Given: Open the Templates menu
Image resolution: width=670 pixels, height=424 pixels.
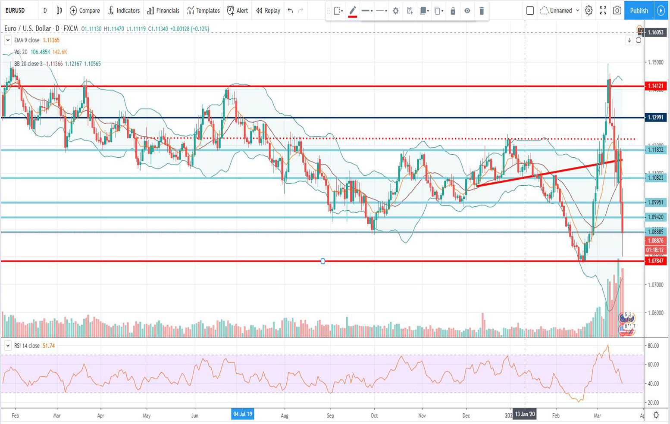Looking at the screenshot, I should coord(203,10).
